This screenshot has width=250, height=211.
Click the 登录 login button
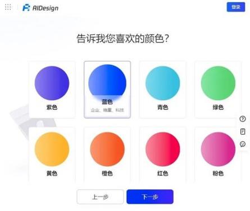236,7
